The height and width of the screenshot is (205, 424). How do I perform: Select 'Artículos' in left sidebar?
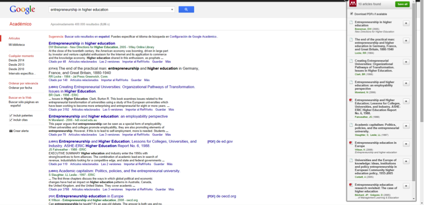pyautogui.click(x=14, y=38)
